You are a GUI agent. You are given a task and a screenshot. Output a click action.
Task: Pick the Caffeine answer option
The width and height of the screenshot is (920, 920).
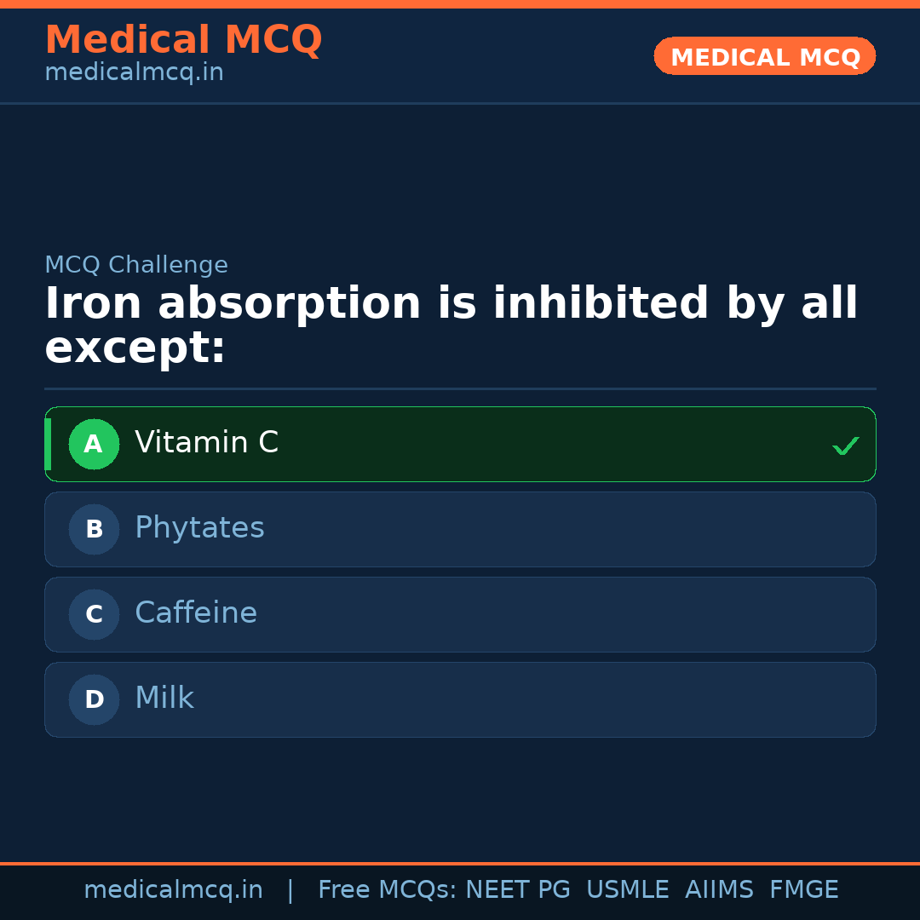(x=460, y=615)
